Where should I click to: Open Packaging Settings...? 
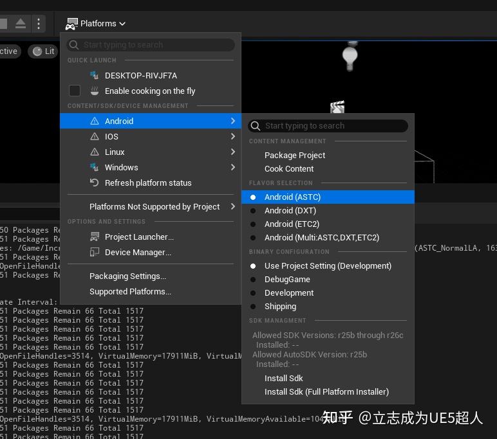[x=151, y=276]
